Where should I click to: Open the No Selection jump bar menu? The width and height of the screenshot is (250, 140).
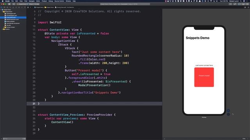coord(70,7)
